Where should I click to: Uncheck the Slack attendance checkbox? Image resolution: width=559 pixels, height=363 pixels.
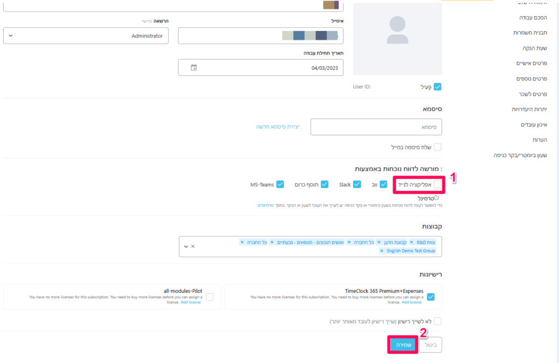[x=357, y=185]
